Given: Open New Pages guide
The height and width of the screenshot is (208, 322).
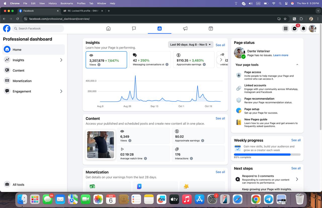Looking at the screenshot, I should (267, 122).
